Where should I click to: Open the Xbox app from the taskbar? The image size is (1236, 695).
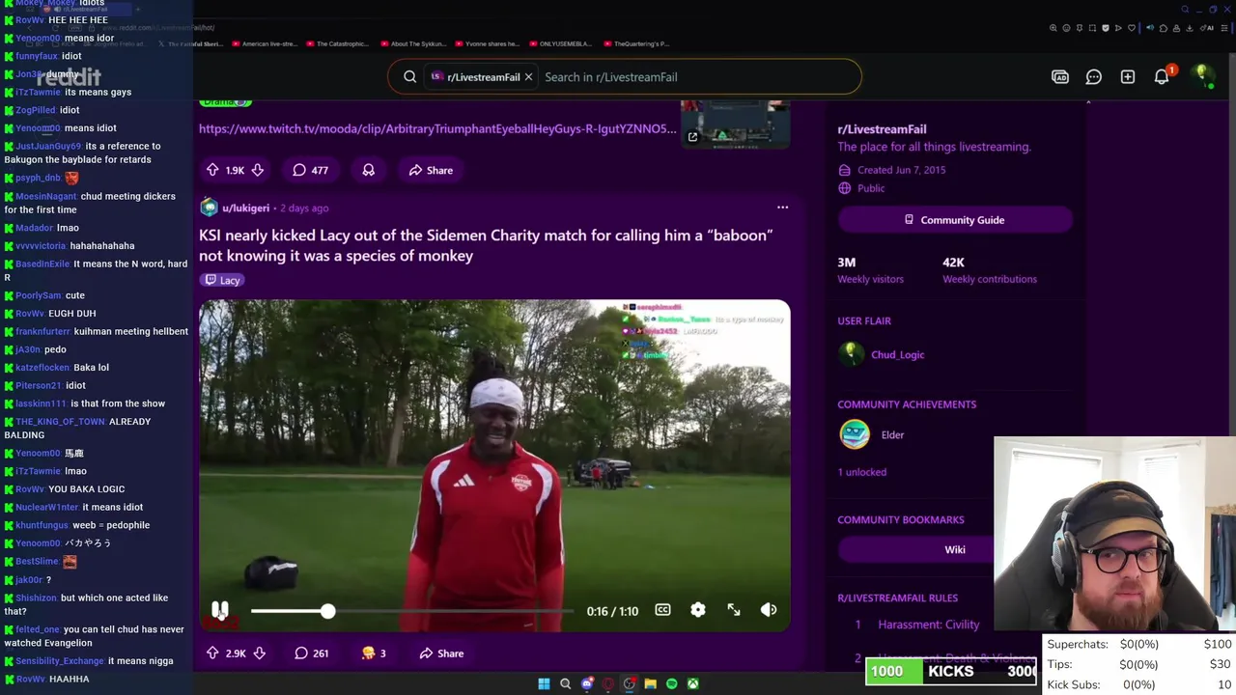(692, 683)
